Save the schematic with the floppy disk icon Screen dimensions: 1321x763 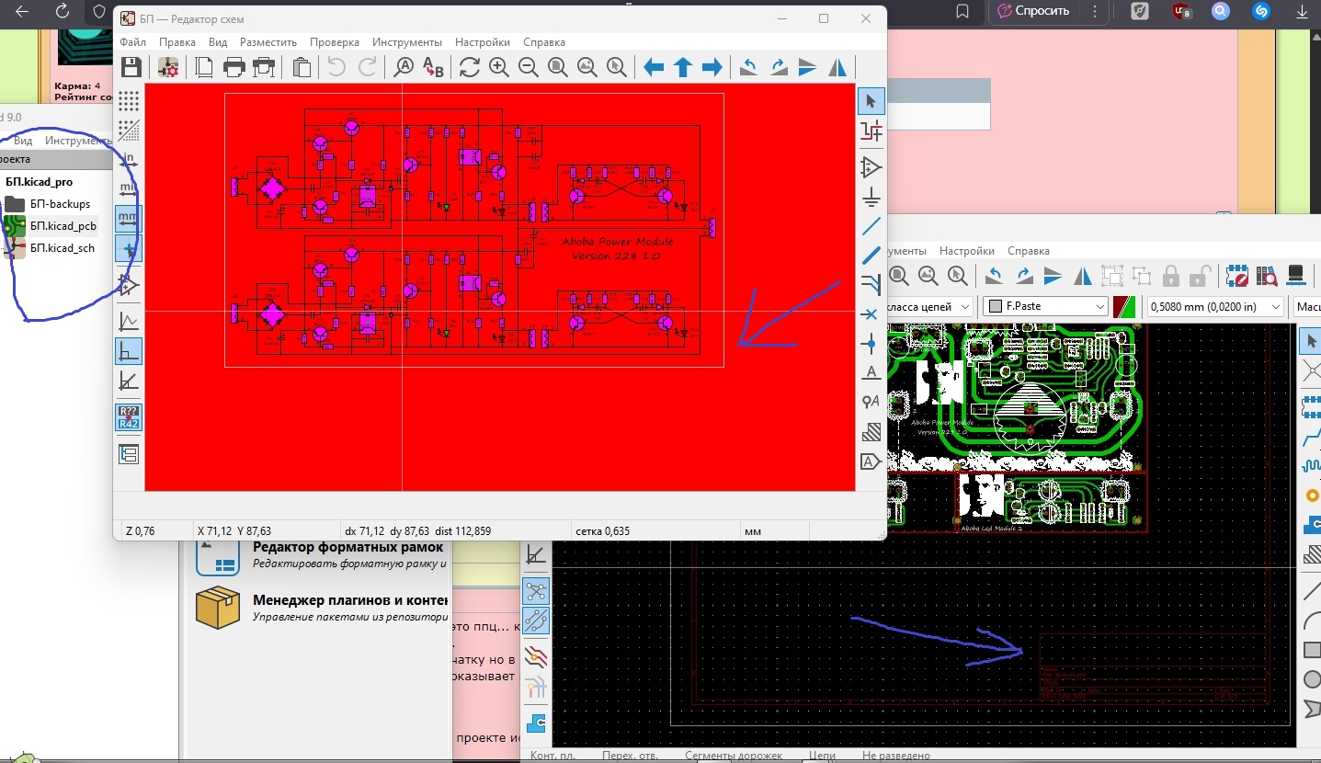[131, 67]
